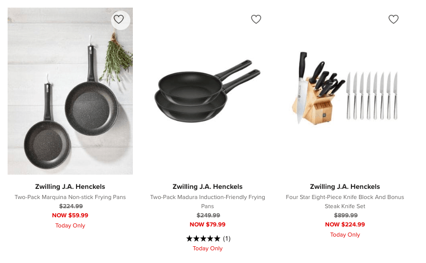Click the NOW $59.99 sale price
This screenshot has width=426, height=263.
coord(70,215)
